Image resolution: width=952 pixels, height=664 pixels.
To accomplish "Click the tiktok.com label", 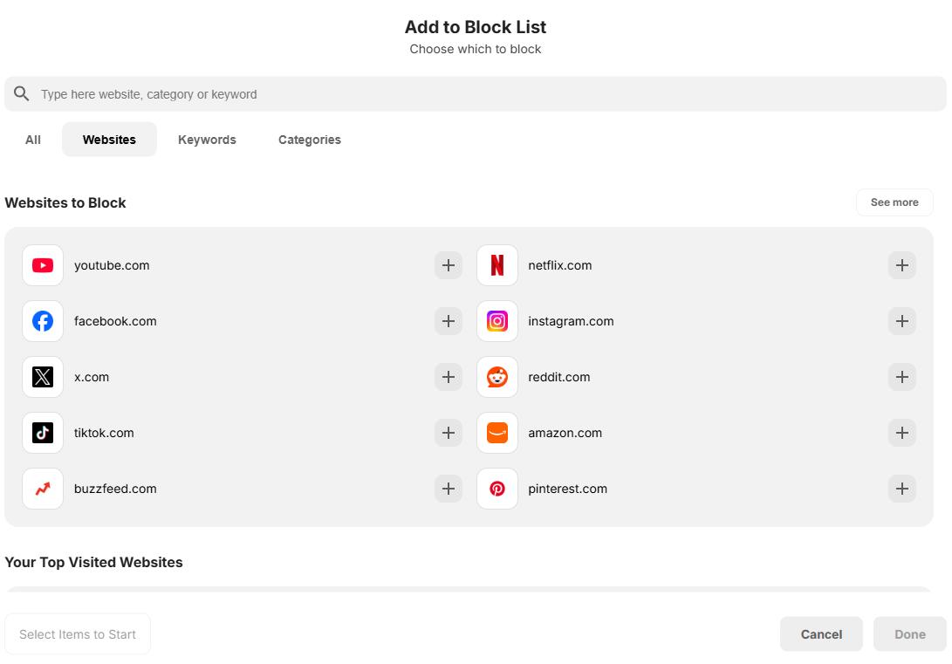I will point(104,433).
